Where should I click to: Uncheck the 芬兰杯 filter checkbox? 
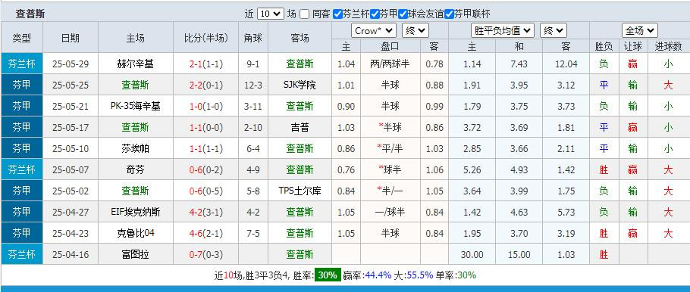(x=337, y=14)
